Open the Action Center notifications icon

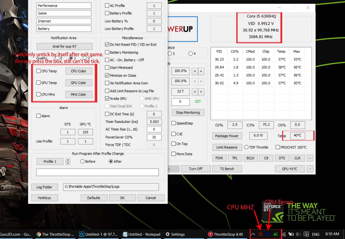click(x=306, y=234)
